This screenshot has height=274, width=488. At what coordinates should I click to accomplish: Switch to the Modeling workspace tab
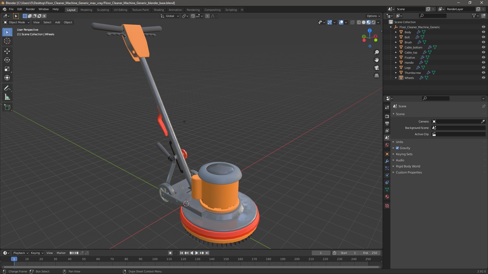[x=86, y=10]
